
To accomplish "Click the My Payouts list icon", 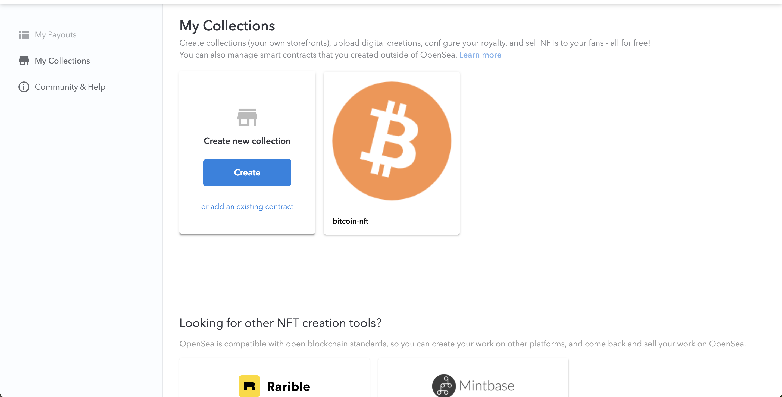I will pos(24,35).
